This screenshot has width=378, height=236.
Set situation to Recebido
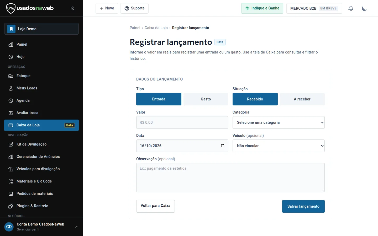pos(255,99)
